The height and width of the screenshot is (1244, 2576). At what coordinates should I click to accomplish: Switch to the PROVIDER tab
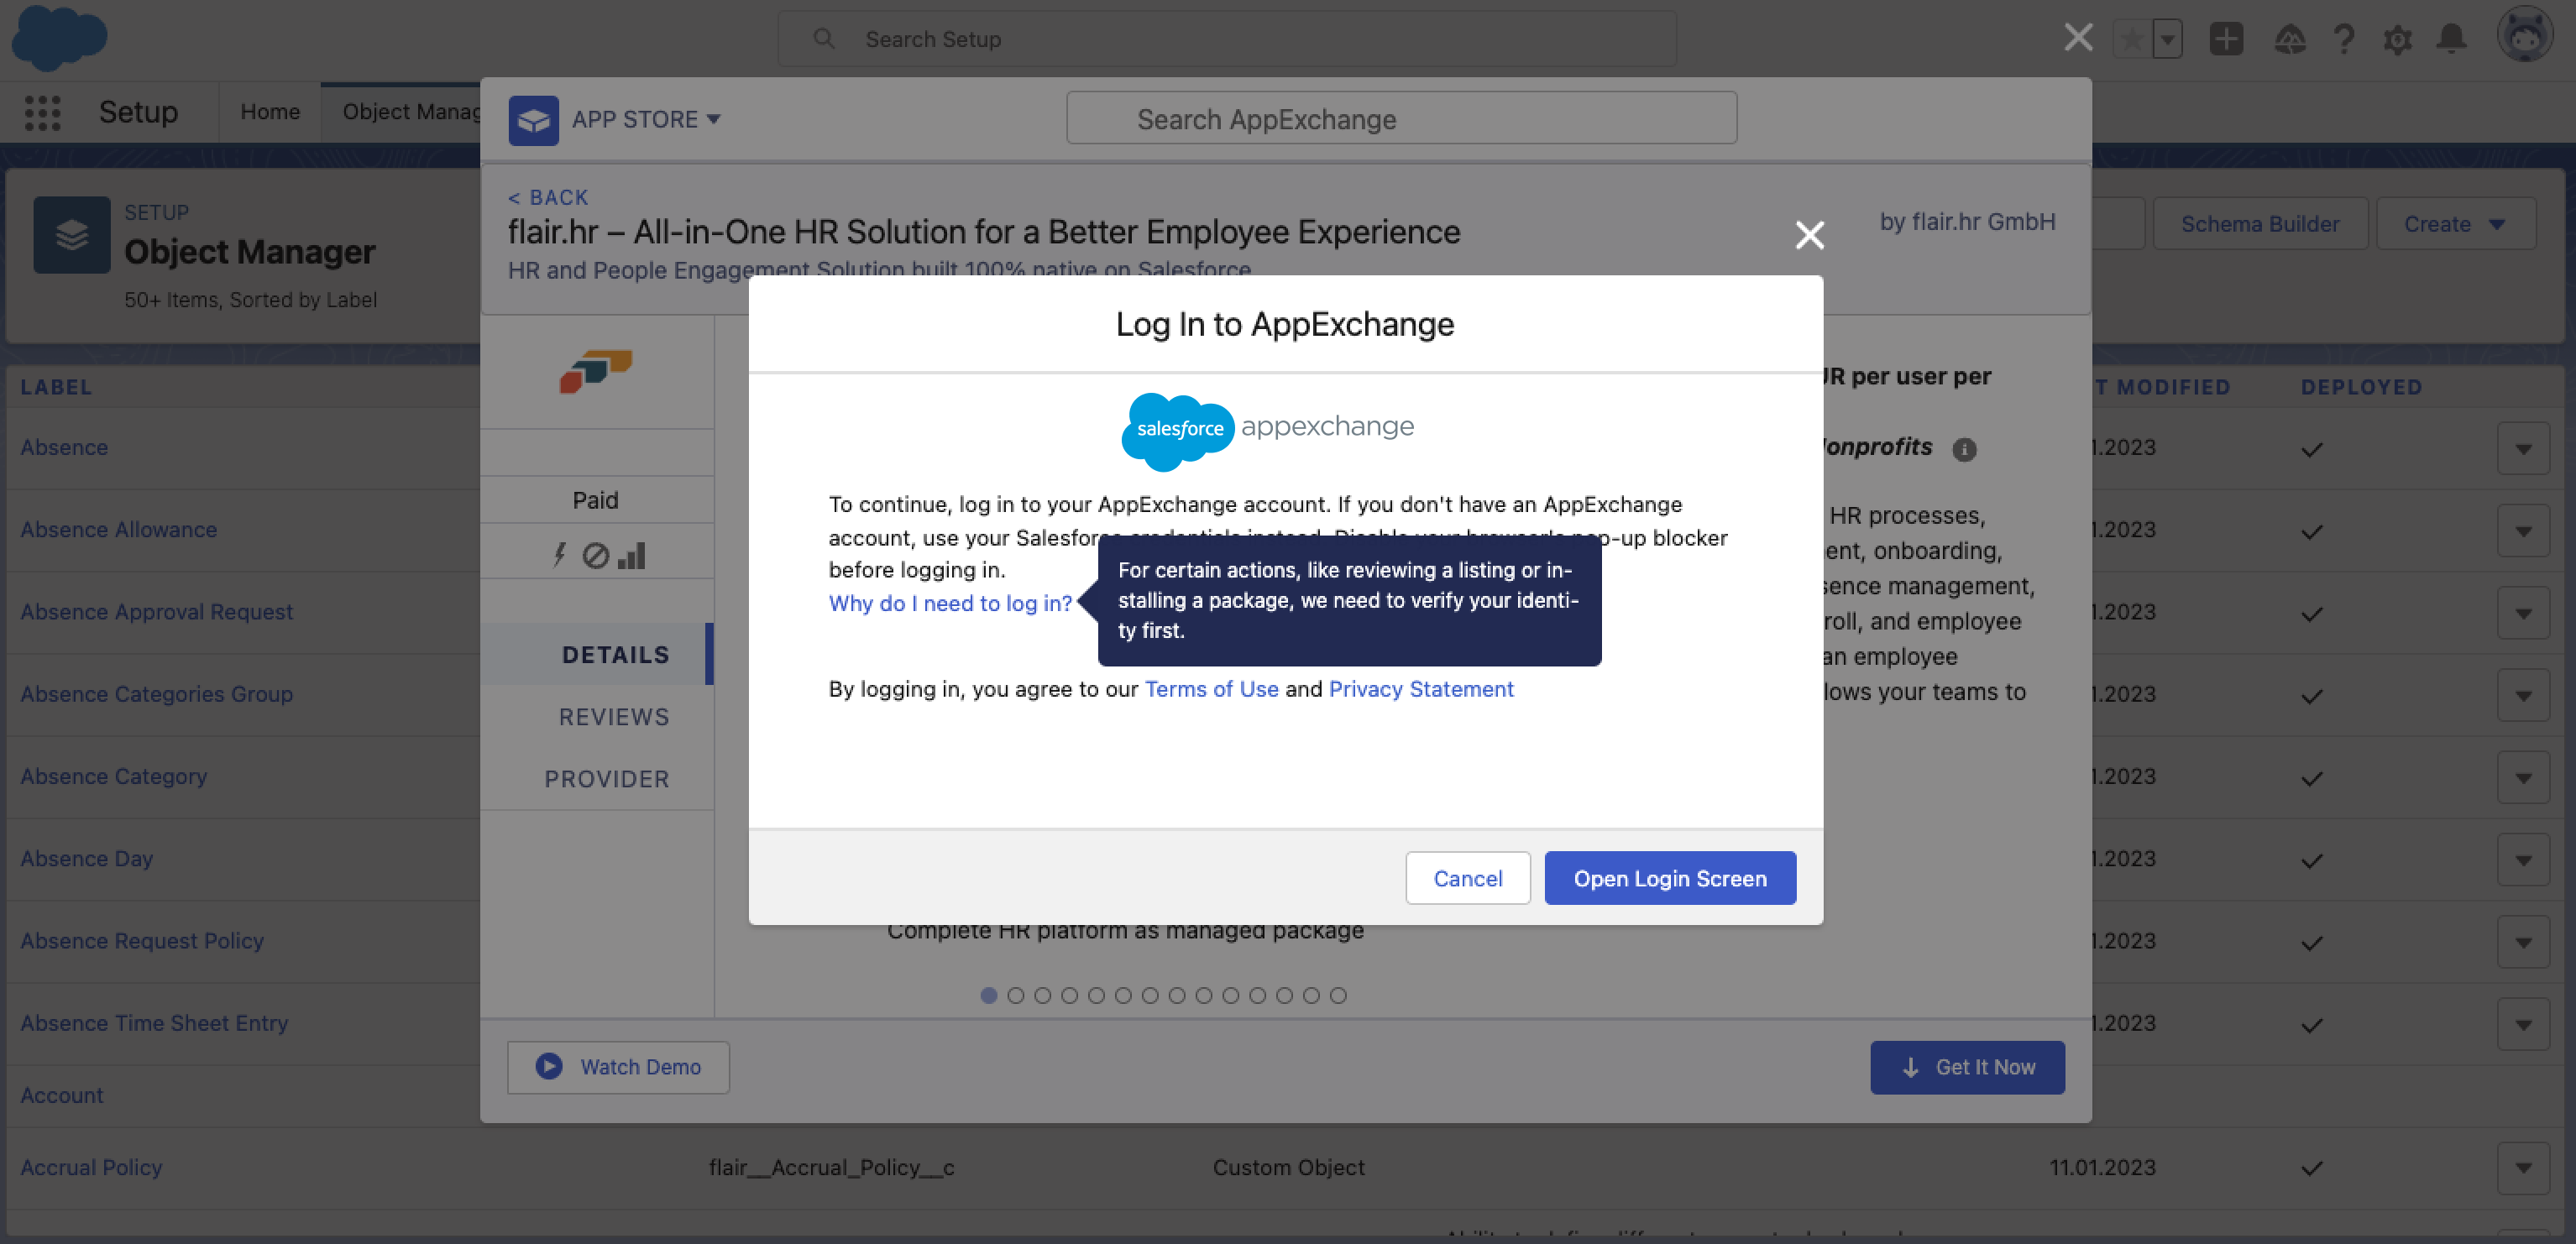click(x=606, y=779)
